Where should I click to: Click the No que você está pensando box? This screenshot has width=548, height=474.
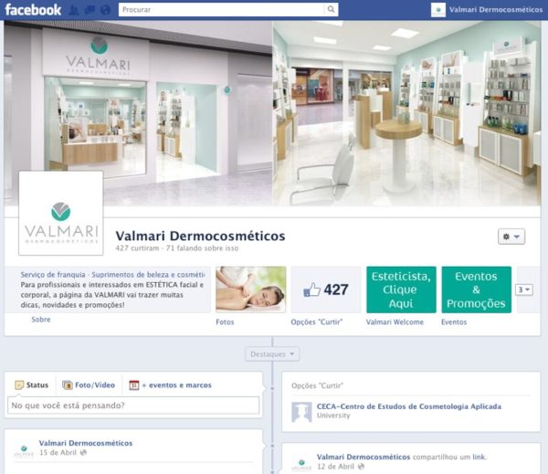(x=133, y=406)
